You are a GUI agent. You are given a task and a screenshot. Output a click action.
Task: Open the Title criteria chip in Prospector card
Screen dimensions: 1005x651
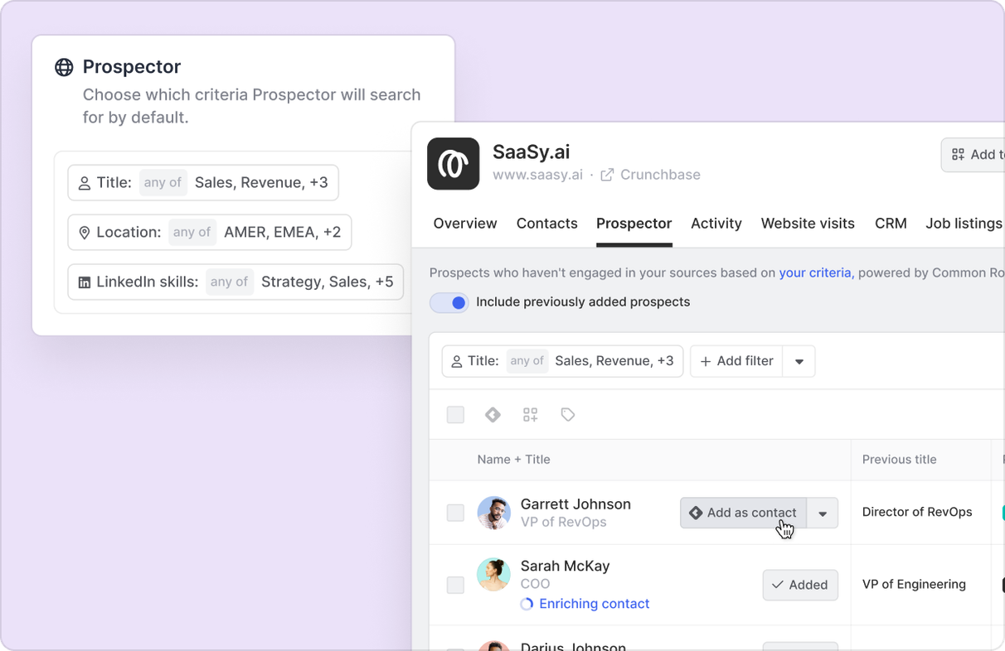tap(203, 183)
